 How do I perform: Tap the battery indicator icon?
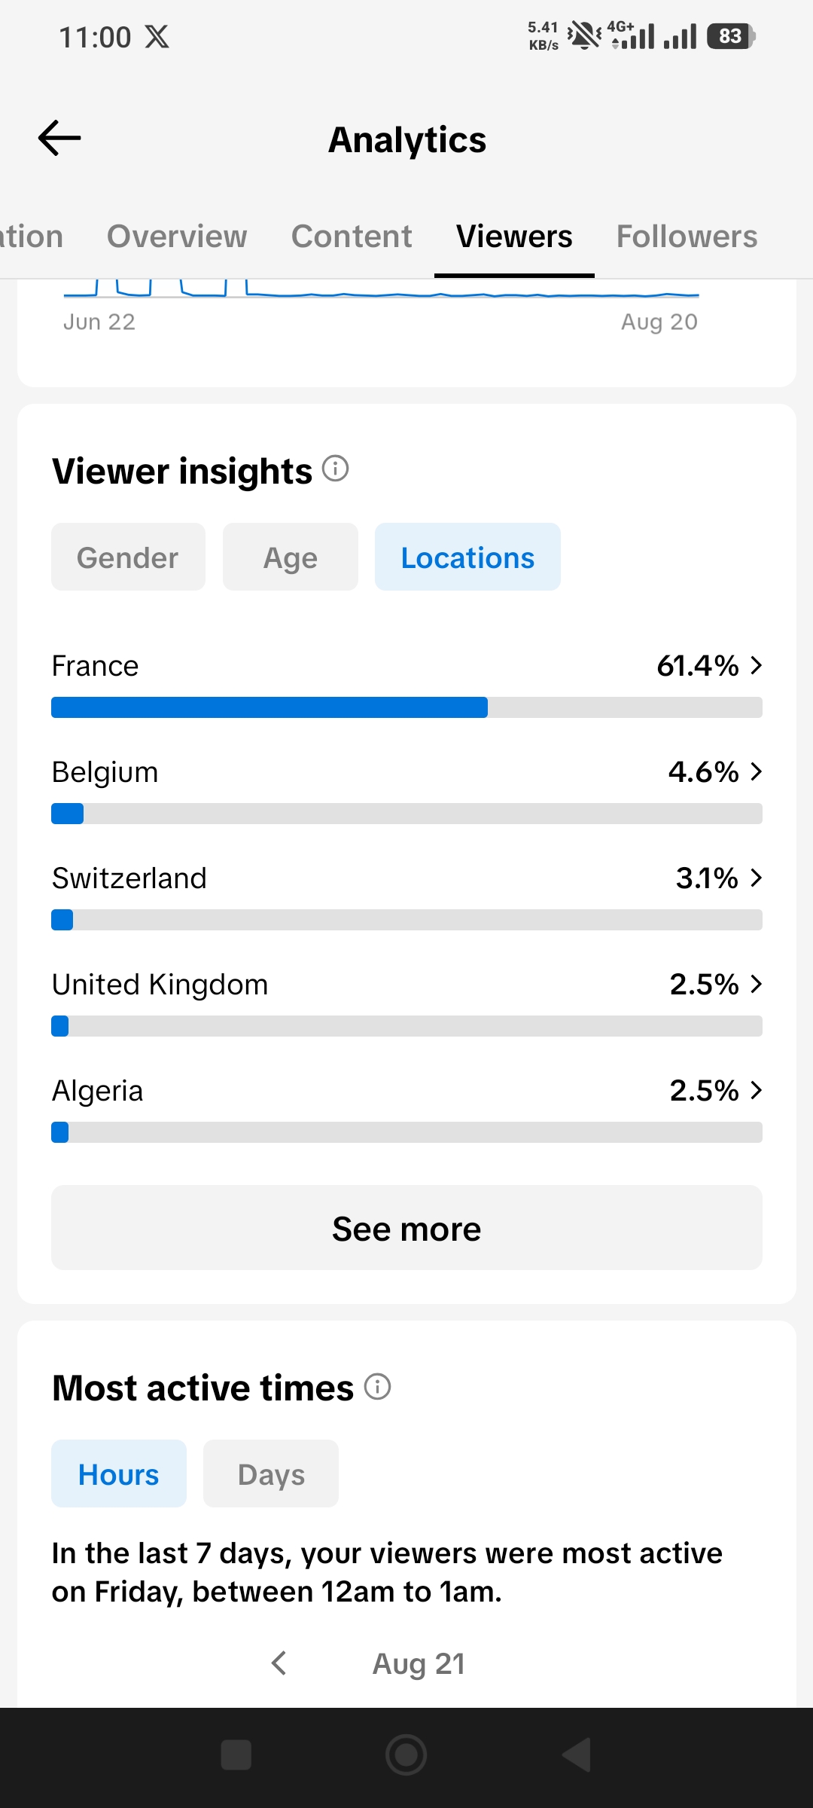tap(731, 36)
